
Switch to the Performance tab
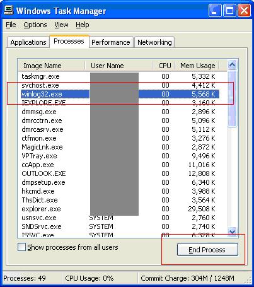(111, 42)
